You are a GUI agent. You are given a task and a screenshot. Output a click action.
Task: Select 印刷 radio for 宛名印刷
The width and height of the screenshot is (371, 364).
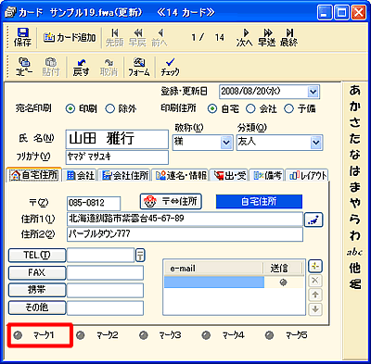point(70,109)
